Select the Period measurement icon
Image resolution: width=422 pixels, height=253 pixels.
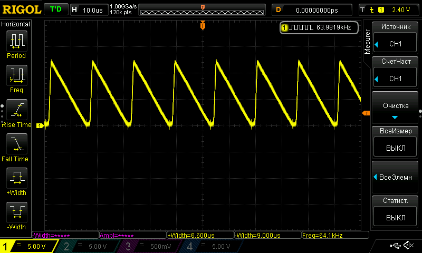(16, 41)
